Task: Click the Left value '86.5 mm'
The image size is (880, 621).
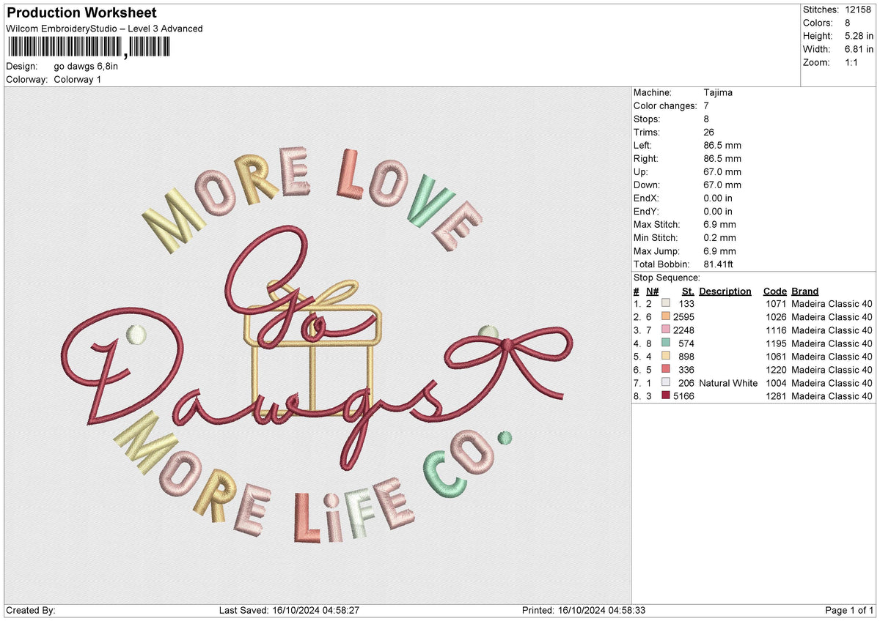Action: point(722,145)
